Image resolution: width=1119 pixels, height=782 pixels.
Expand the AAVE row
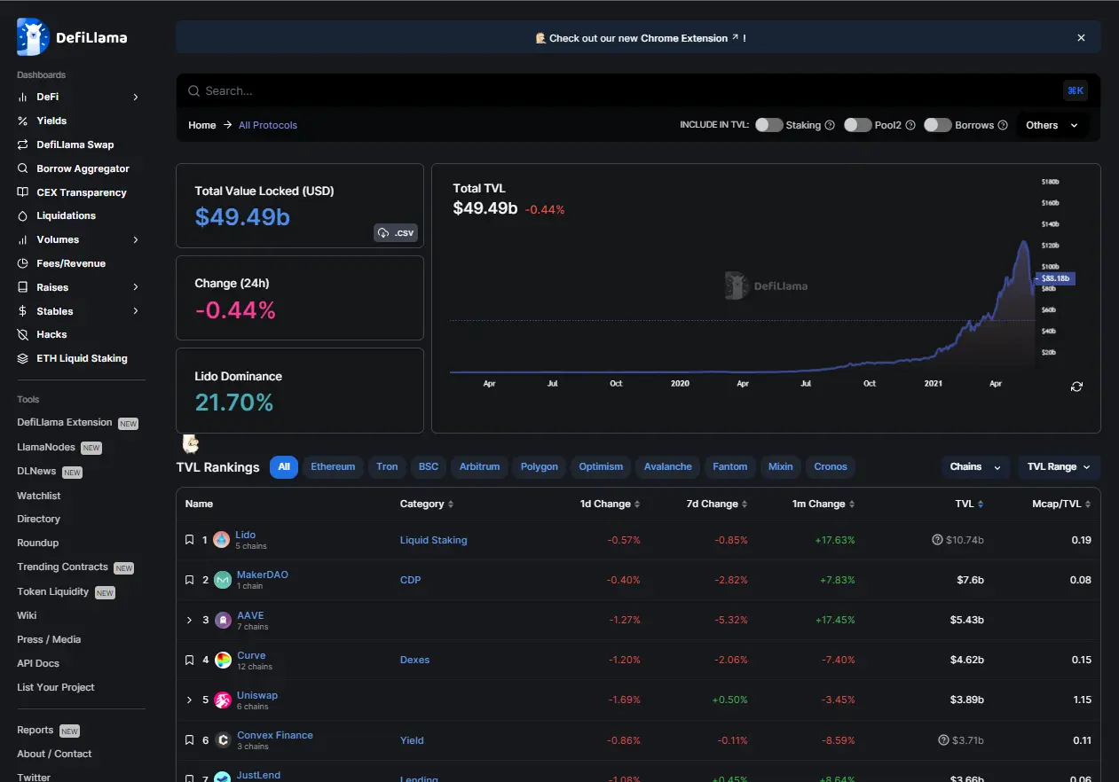pos(189,620)
